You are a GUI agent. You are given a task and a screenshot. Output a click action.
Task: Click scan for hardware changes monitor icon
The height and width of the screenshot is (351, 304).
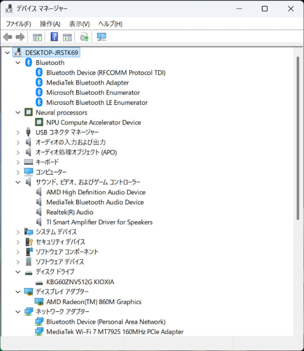click(x=102, y=37)
